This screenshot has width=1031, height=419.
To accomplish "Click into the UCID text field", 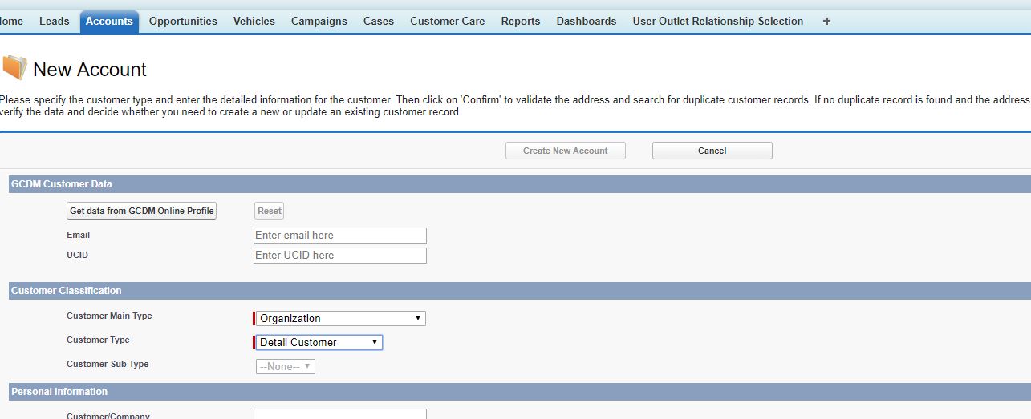I will tap(339, 256).
